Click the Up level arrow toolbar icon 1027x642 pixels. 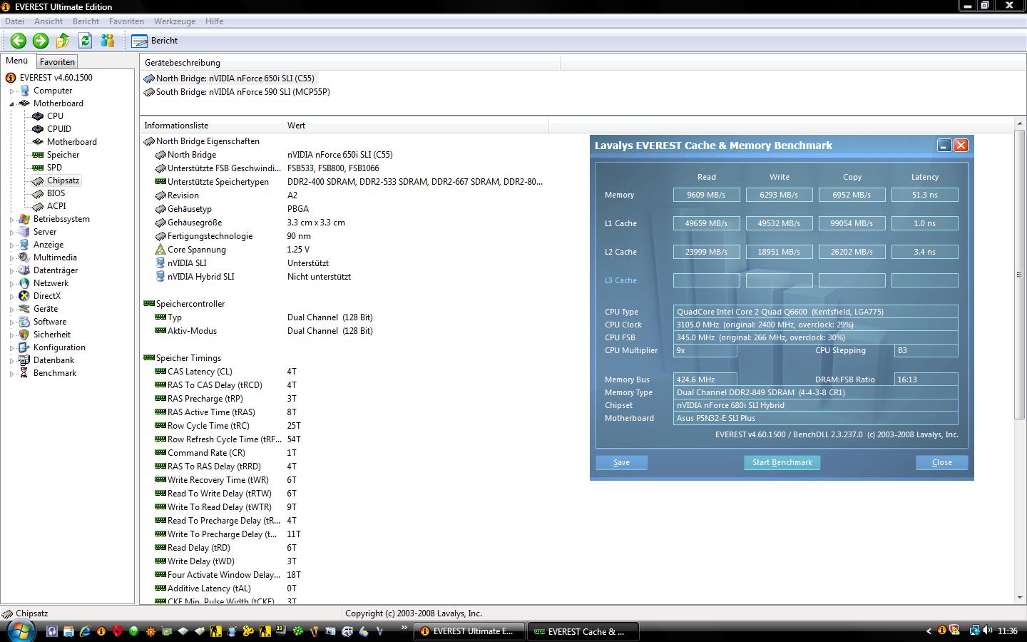(63, 41)
